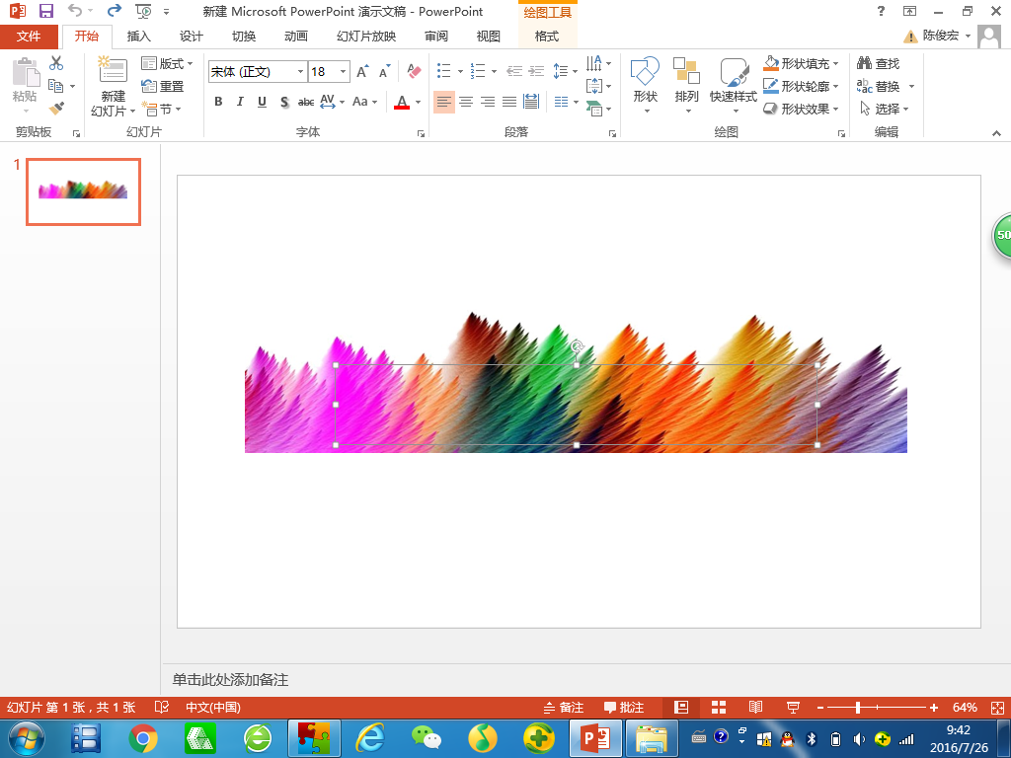Click the notes field 单击此处添加备注
This screenshot has height=758, width=1011.
pos(231,679)
